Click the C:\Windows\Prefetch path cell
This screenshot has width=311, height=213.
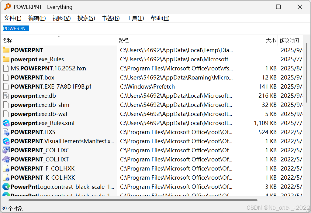pos(147,86)
